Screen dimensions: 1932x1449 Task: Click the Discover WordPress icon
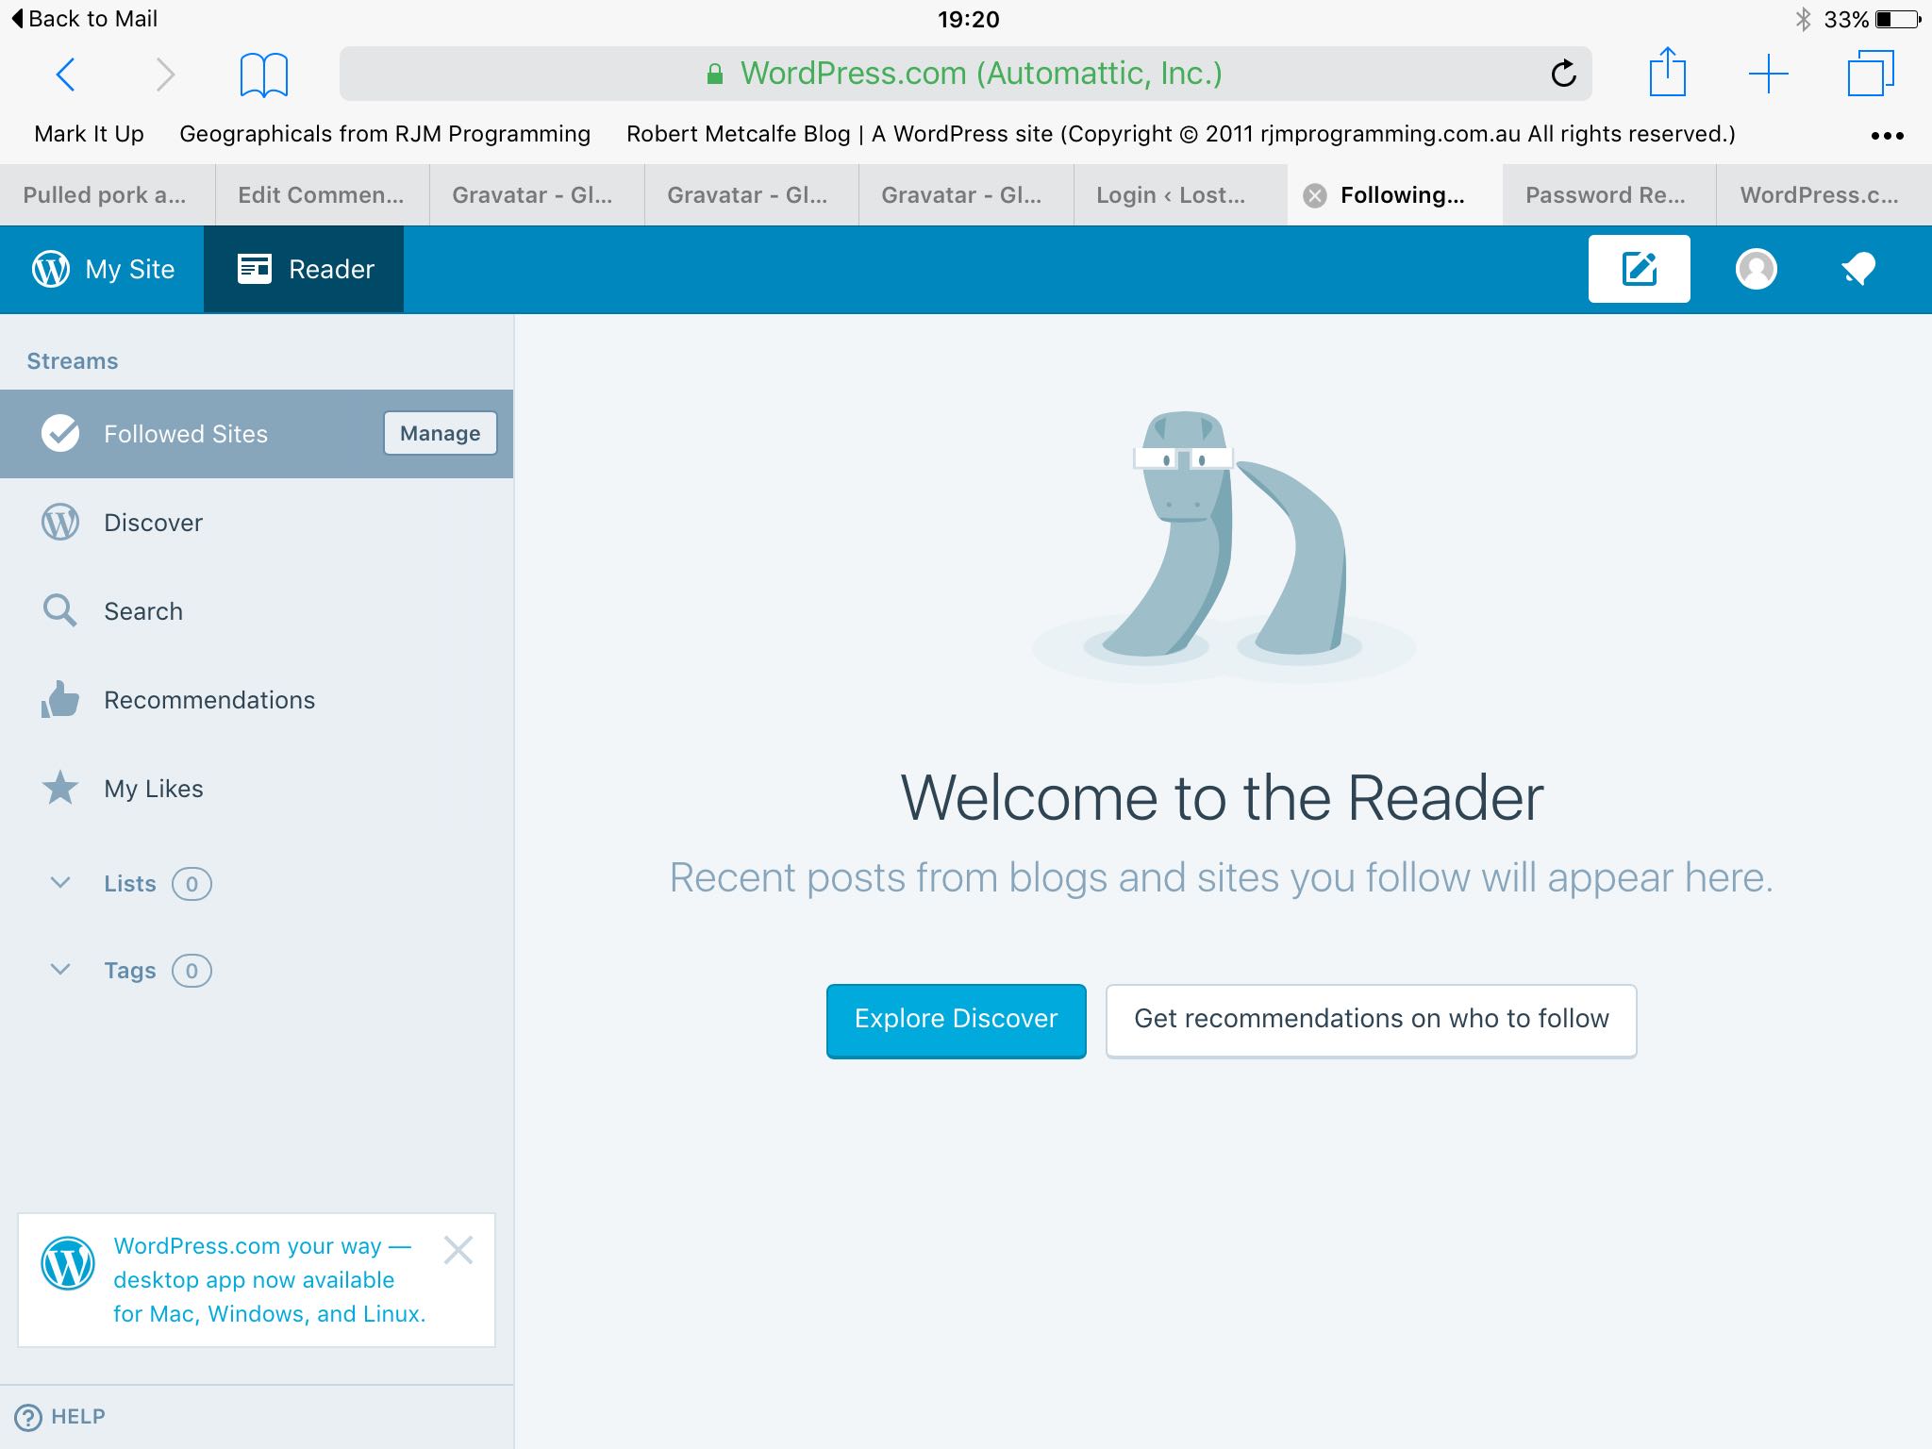pos(60,522)
